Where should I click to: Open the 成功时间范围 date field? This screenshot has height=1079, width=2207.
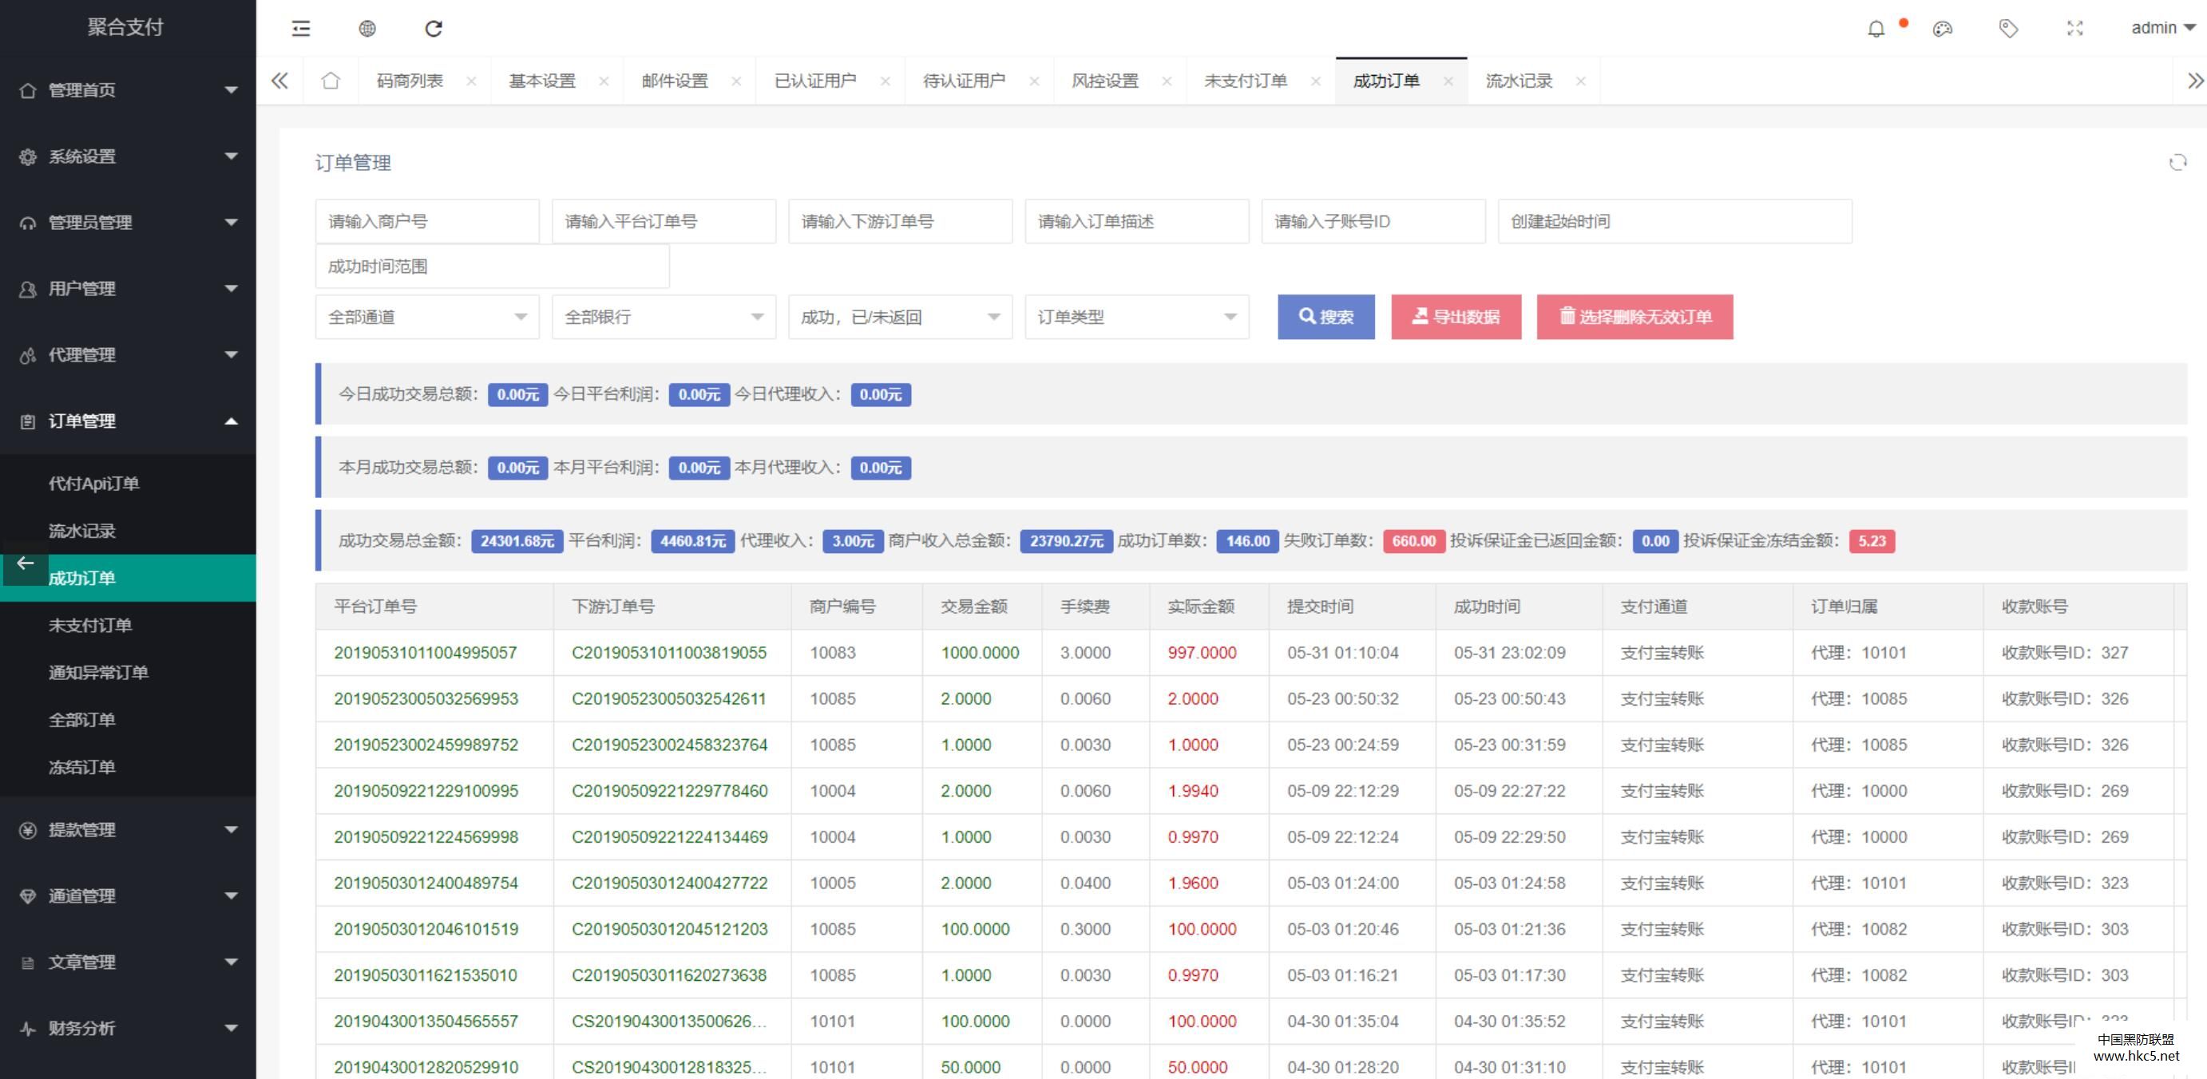492,267
